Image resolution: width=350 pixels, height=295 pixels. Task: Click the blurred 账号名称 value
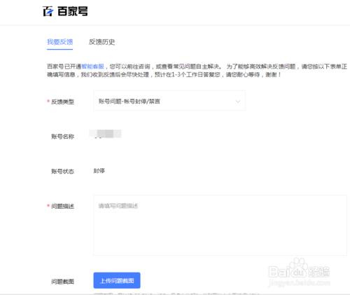105,134
